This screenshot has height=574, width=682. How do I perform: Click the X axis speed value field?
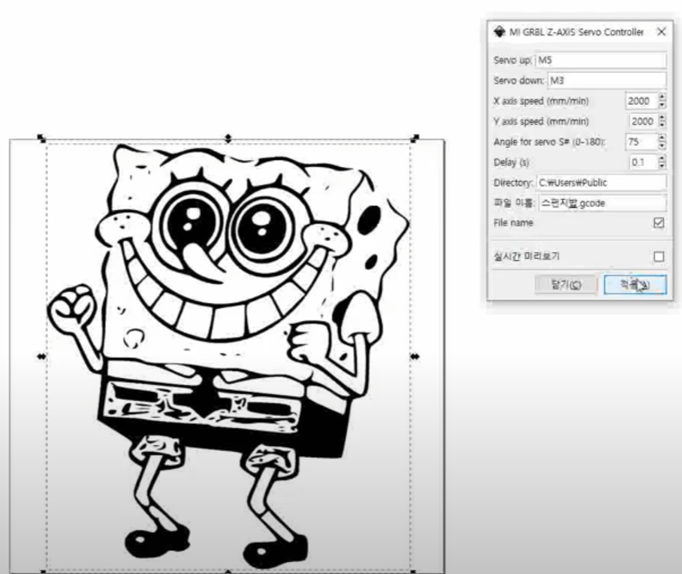(641, 101)
